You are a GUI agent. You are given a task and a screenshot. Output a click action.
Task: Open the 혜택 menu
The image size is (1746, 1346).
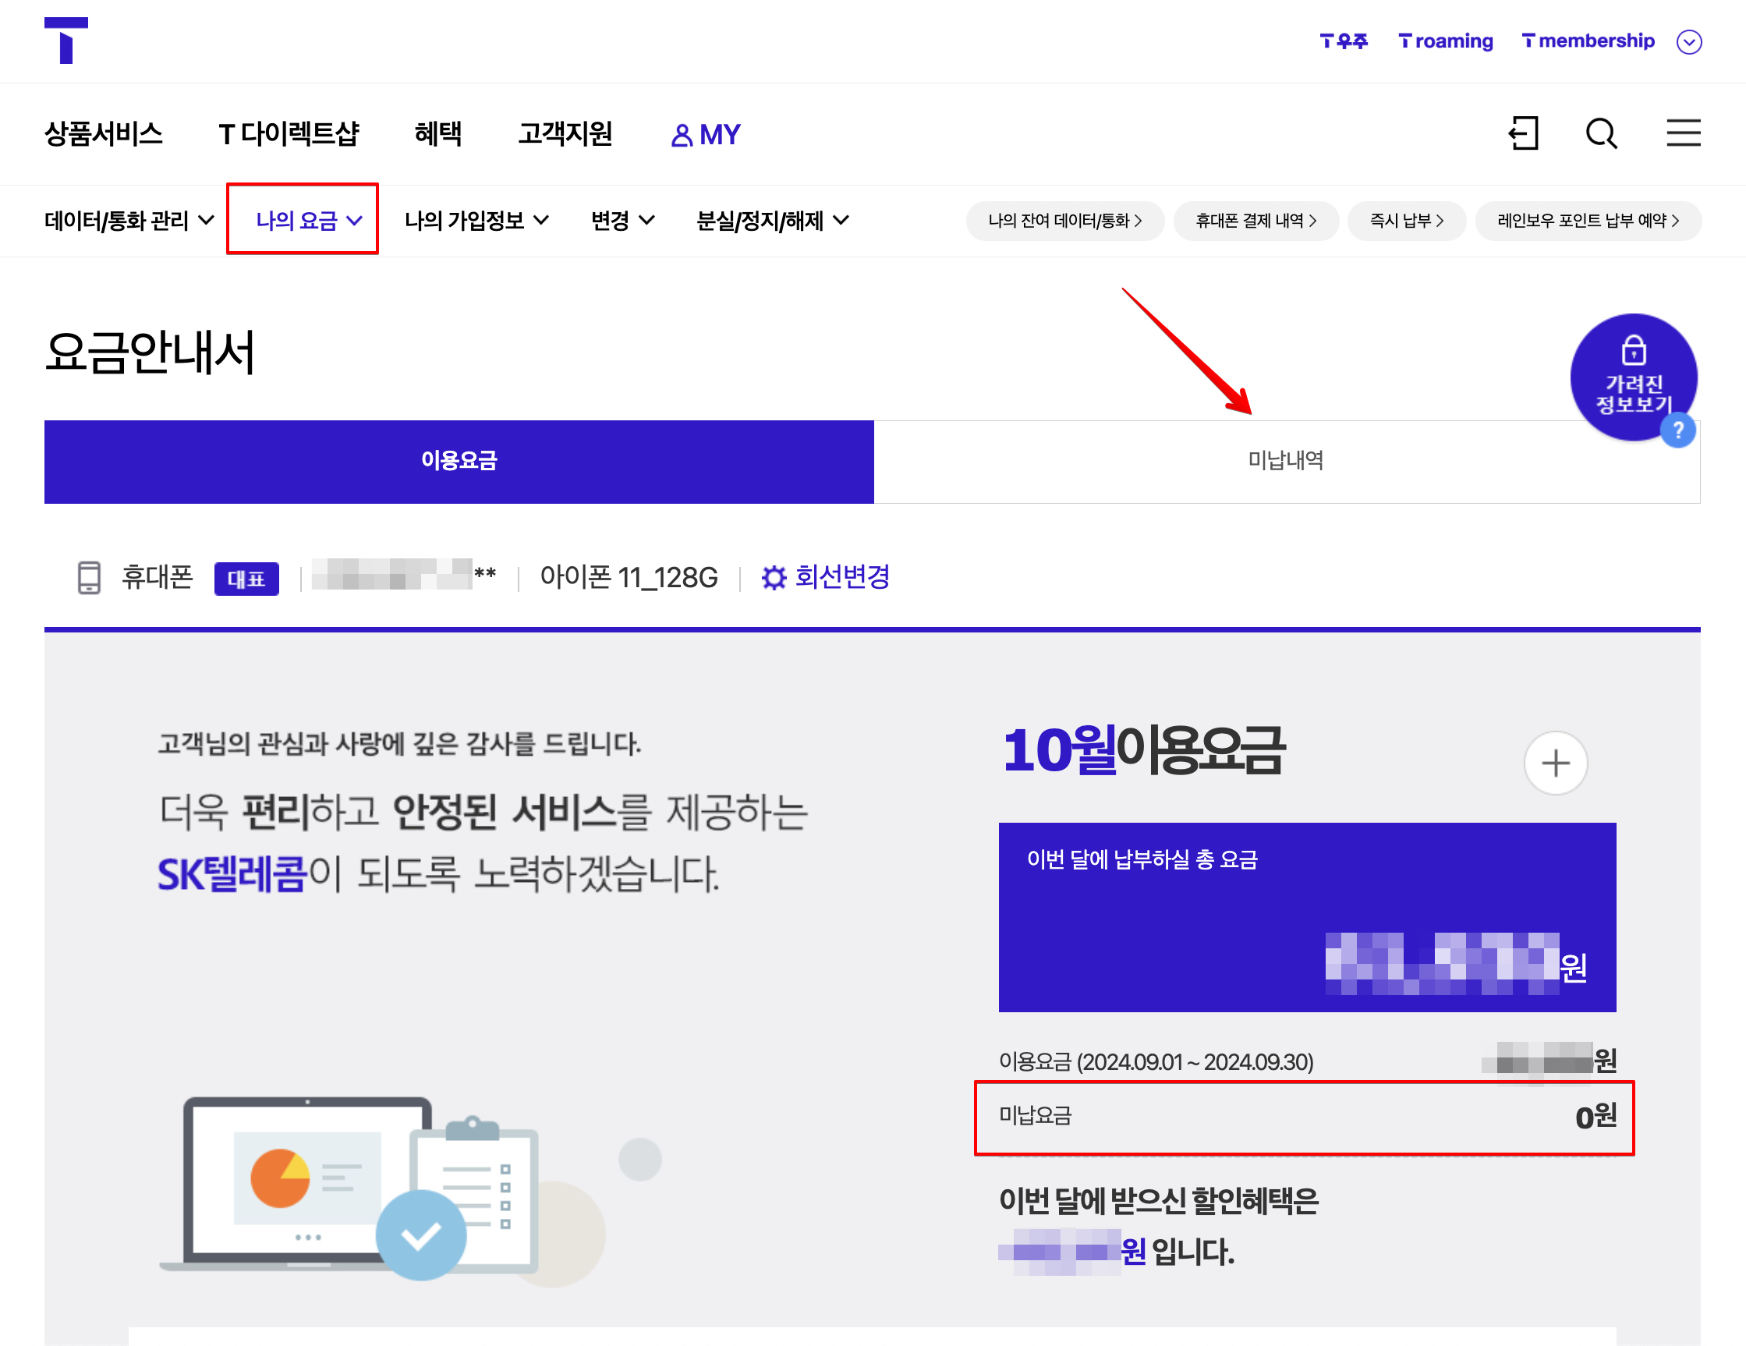[x=438, y=133]
